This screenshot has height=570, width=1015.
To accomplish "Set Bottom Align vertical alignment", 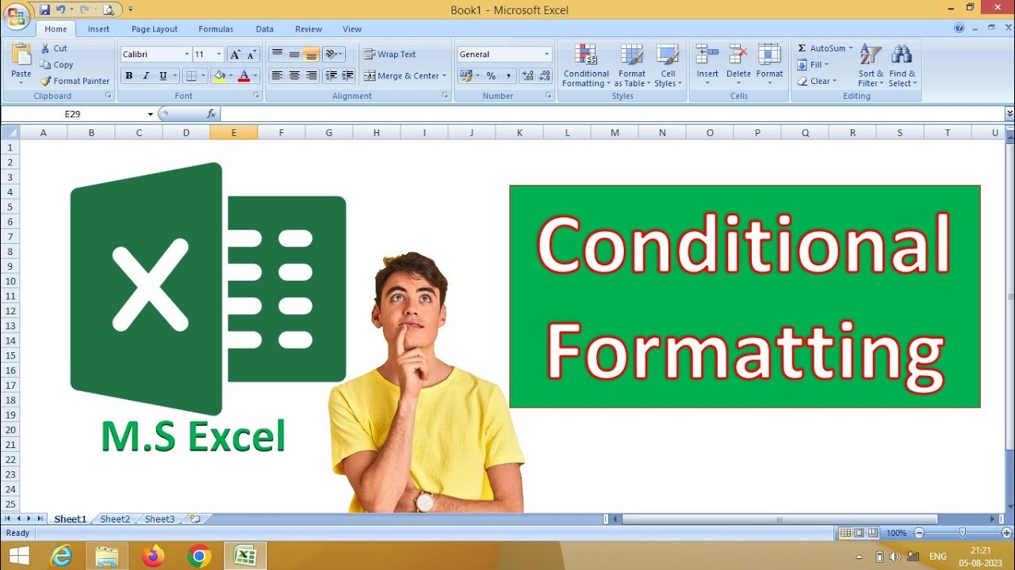I will click(311, 55).
